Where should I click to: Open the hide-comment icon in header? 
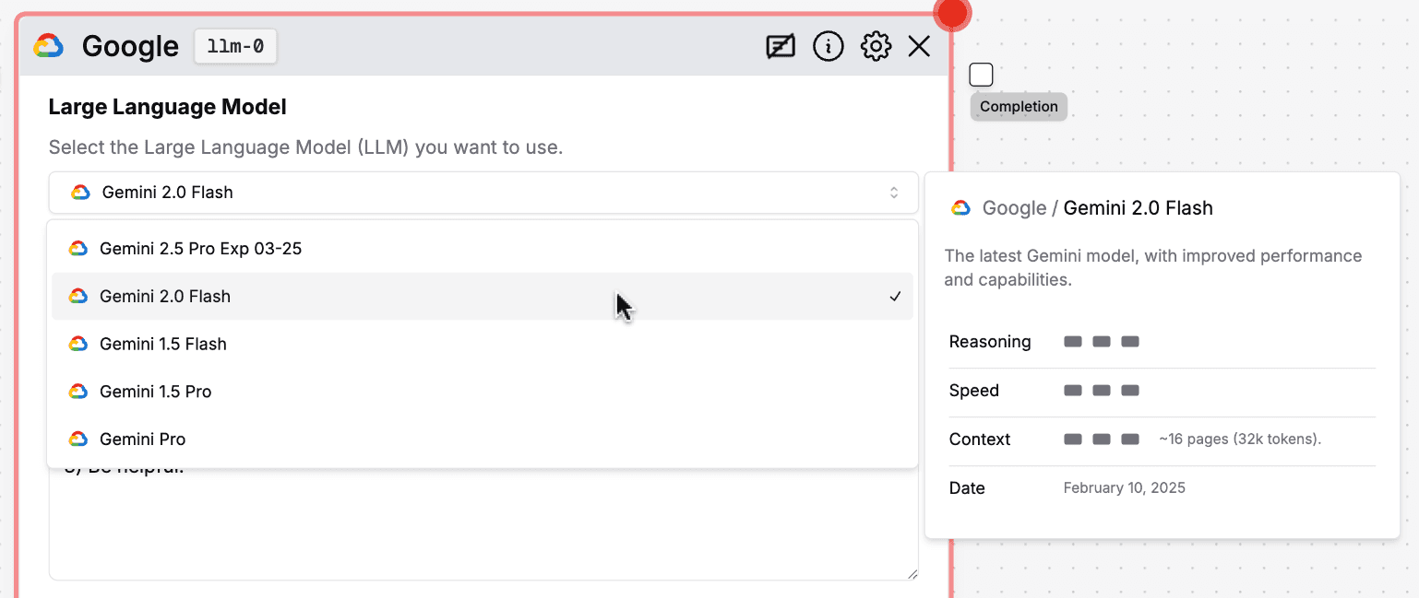click(781, 46)
